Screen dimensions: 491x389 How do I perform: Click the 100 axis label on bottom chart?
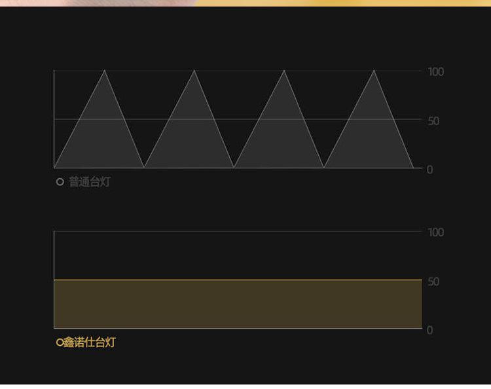(436, 232)
